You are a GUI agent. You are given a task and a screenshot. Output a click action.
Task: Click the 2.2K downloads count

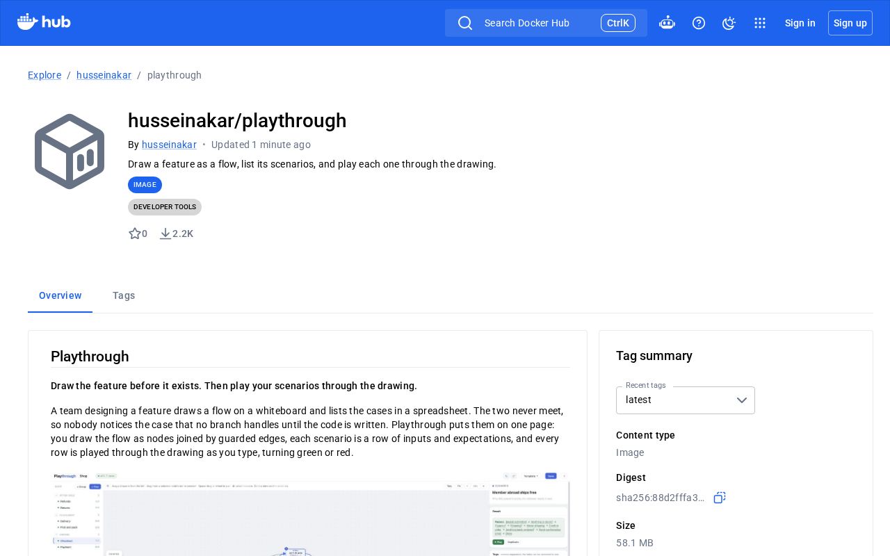click(x=183, y=234)
